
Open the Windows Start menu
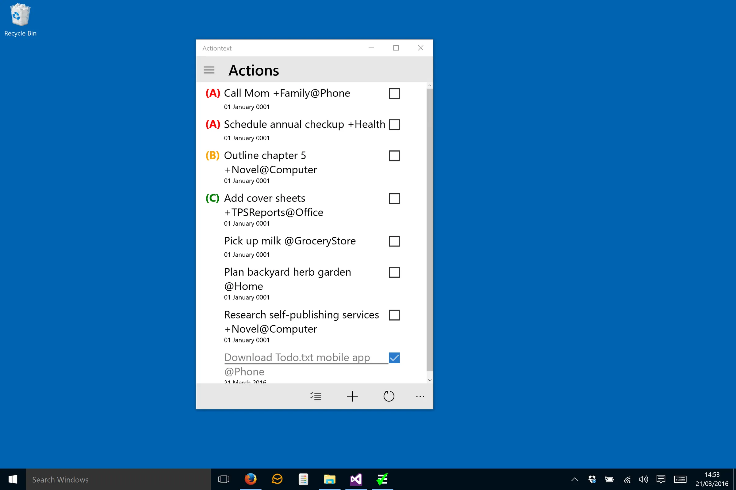coord(13,479)
